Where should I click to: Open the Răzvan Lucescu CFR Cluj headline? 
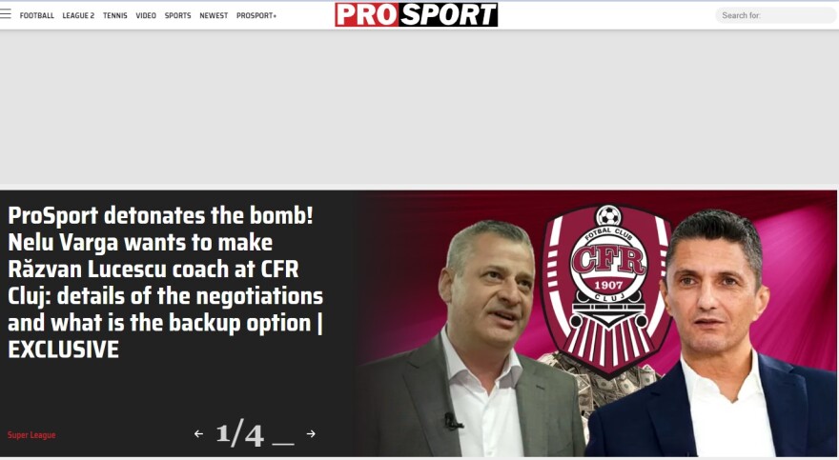[165, 282]
